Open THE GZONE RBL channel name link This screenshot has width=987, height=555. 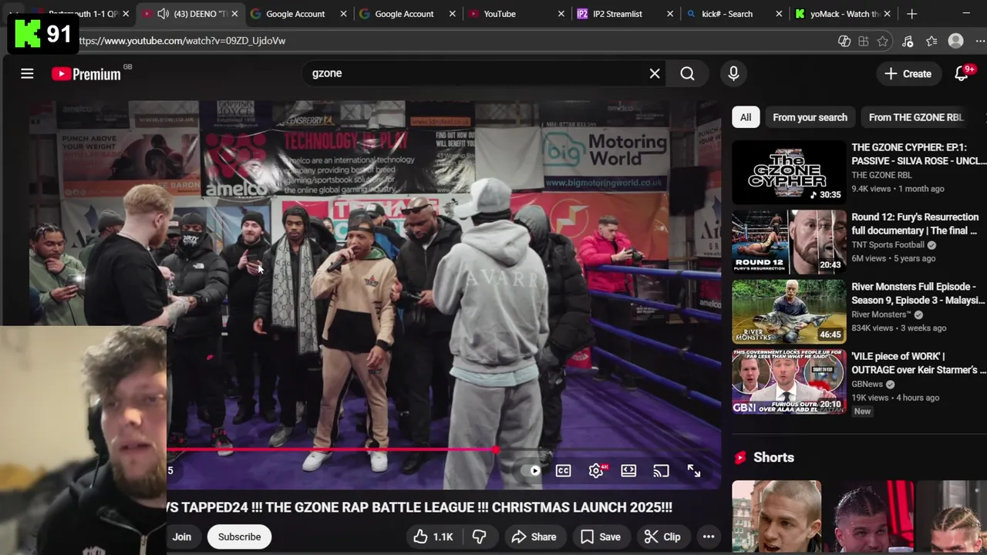tap(881, 175)
